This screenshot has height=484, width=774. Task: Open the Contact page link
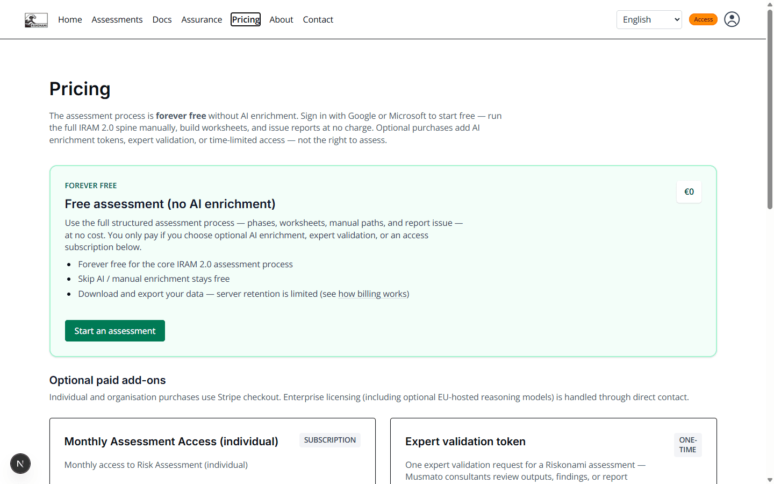pos(318,19)
